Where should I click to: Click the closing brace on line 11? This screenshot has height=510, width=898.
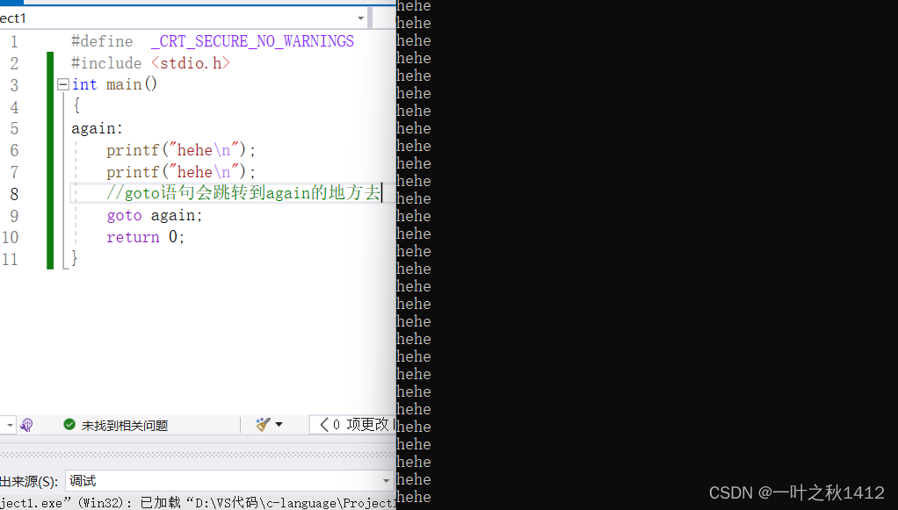coord(75,258)
